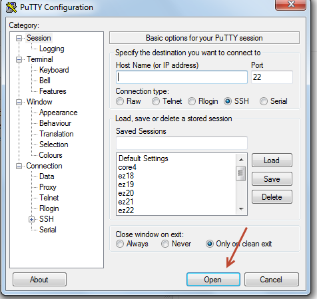Expand the SSH category node
The image size is (317, 299).
[31, 220]
